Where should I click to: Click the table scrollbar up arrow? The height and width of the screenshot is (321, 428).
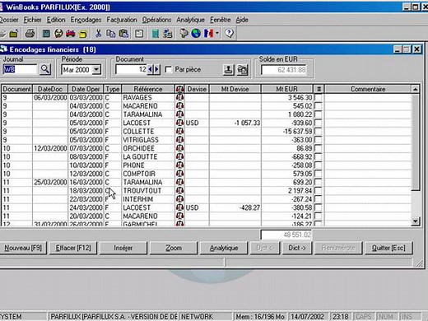pos(415,89)
